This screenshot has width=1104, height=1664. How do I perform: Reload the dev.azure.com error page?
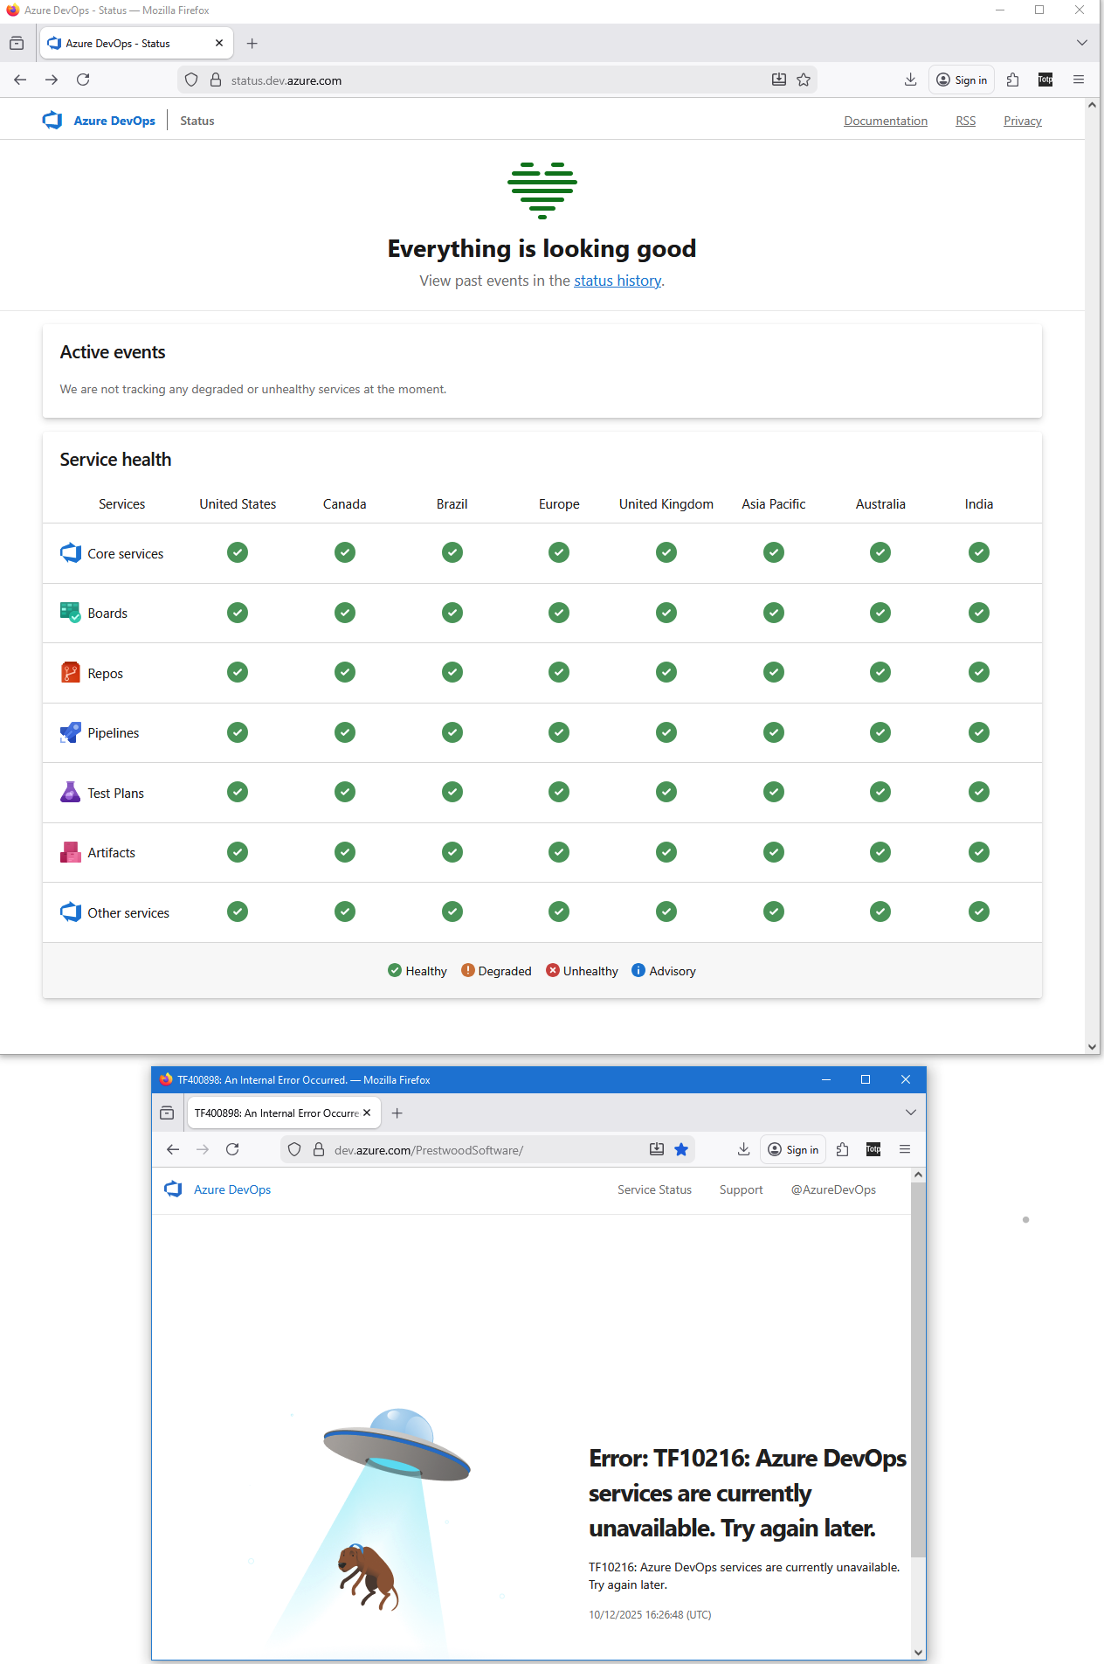pyautogui.click(x=232, y=1149)
